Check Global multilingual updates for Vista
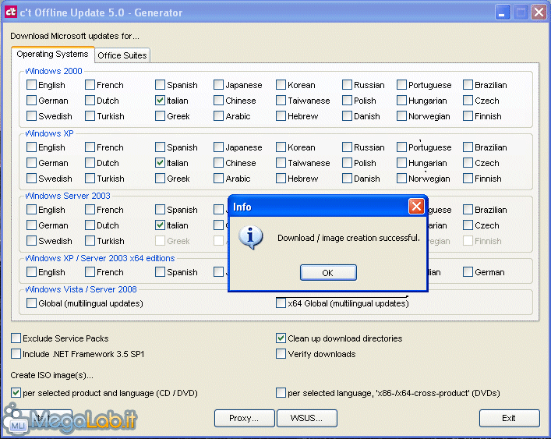The image size is (551, 439). 31,303
